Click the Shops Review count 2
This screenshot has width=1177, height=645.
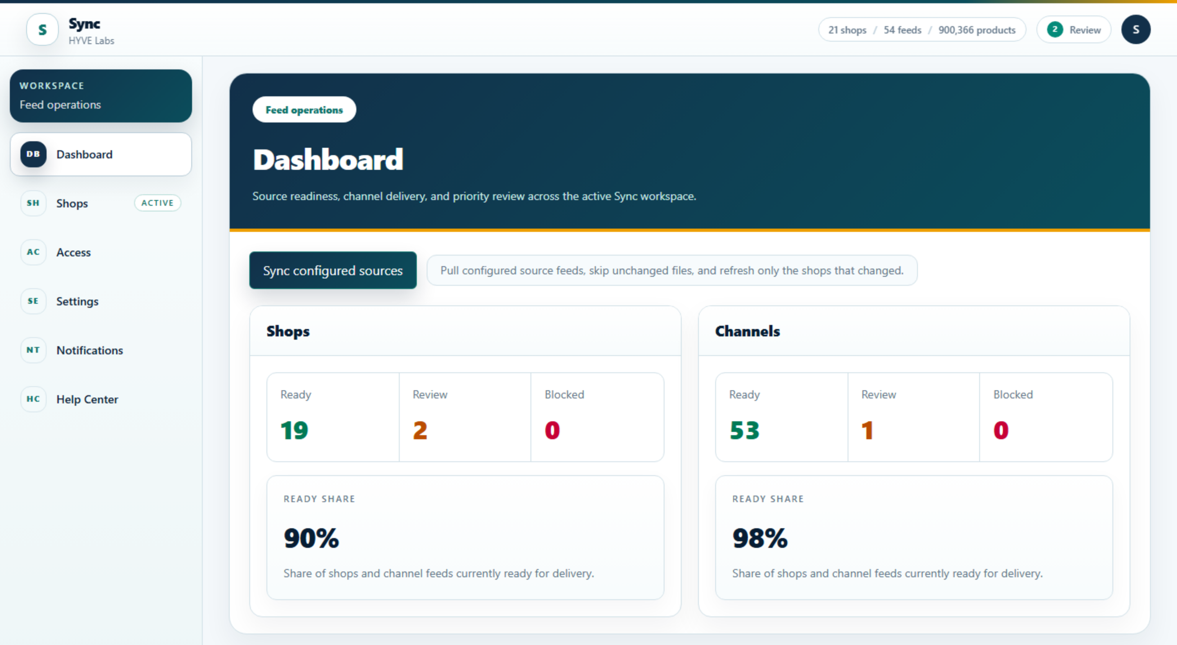pyautogui.click(x=420, y=430)
